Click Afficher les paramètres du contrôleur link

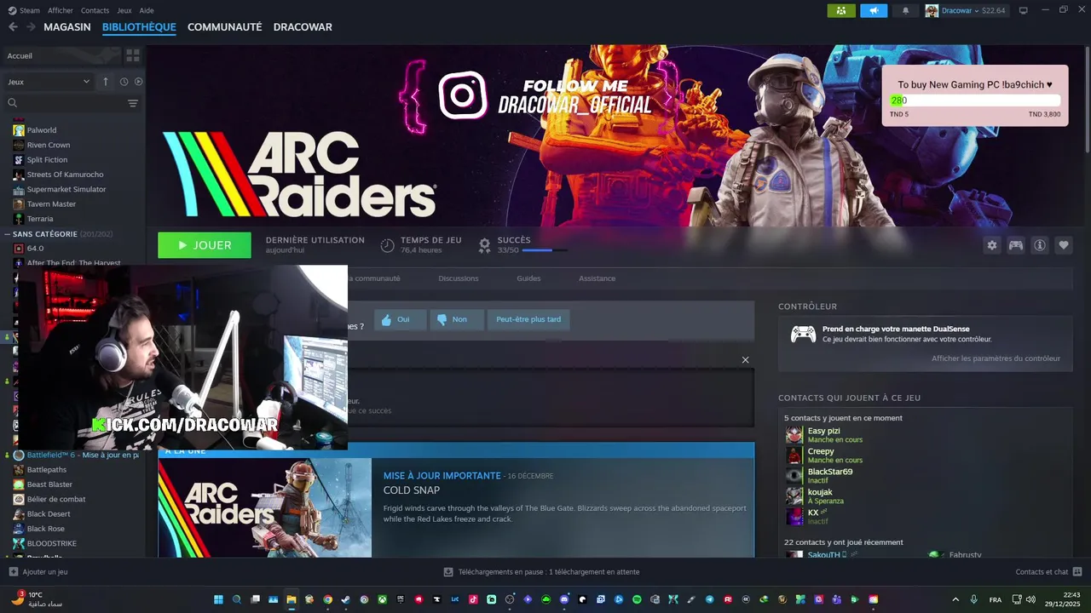pos(996,358)
